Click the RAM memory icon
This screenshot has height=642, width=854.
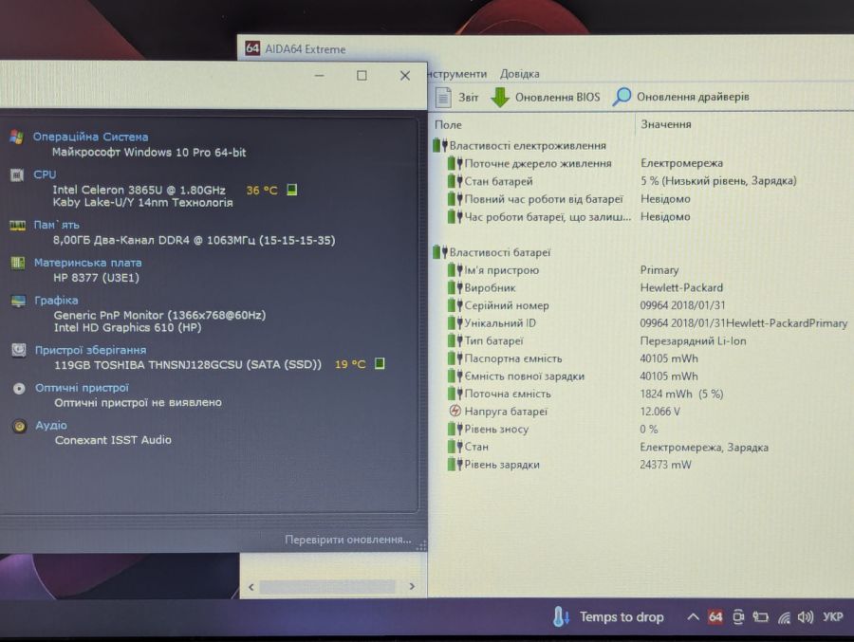(17, 225)
